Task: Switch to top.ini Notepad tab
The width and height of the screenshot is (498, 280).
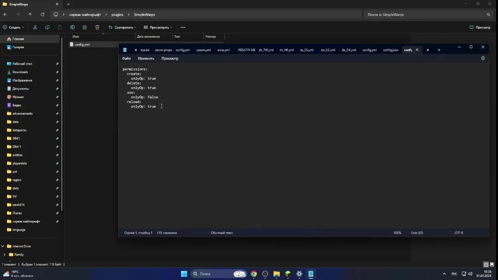Action: click(145, 50)
